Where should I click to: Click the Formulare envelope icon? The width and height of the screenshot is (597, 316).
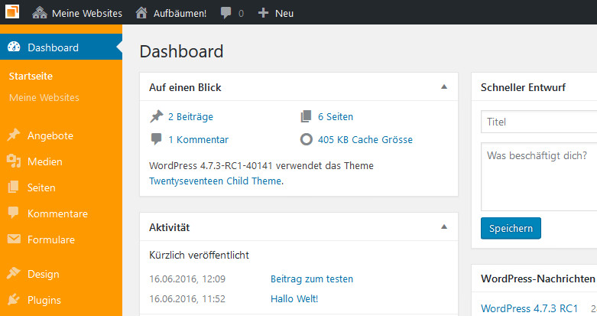pyautogui.click(x=14, y=239)
